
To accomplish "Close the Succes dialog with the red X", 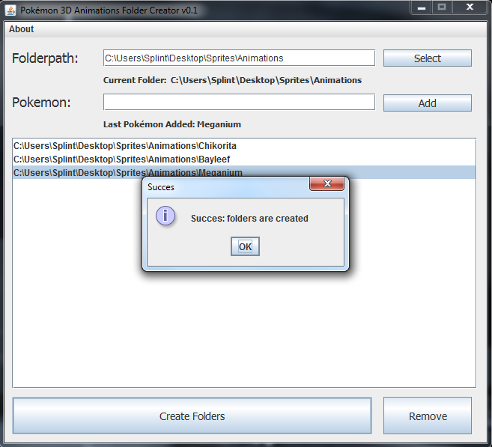I will [x=327, y=183].
